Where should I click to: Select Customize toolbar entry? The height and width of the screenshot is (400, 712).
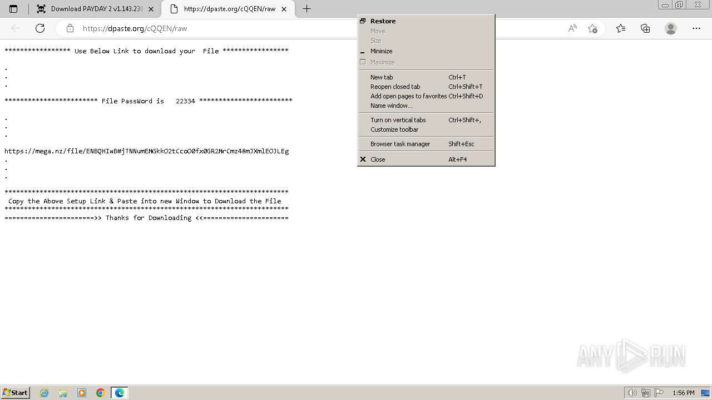point(426,129)
